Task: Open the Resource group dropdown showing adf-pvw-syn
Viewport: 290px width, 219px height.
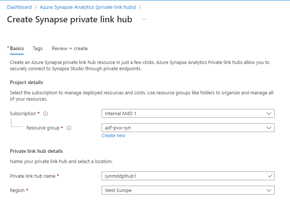Action: pos(188,128)
